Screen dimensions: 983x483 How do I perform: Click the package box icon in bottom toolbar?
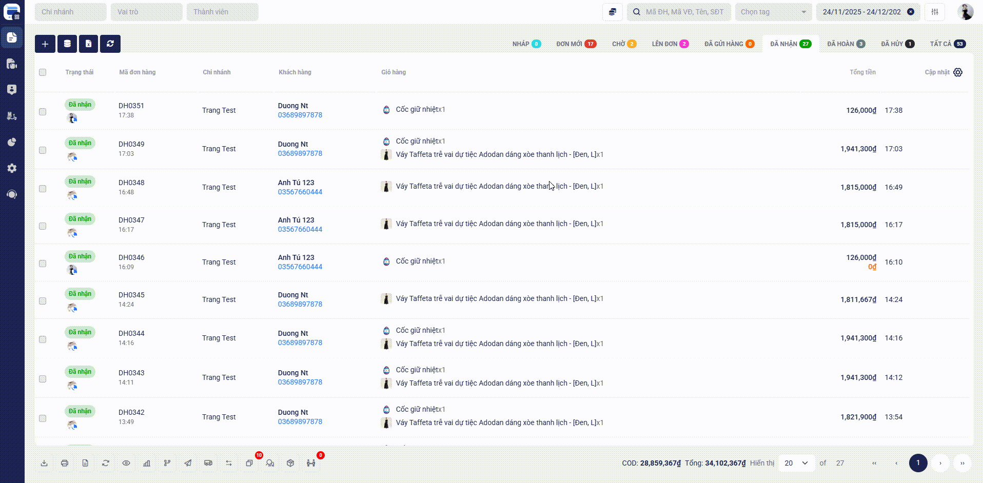coord(290,463)
